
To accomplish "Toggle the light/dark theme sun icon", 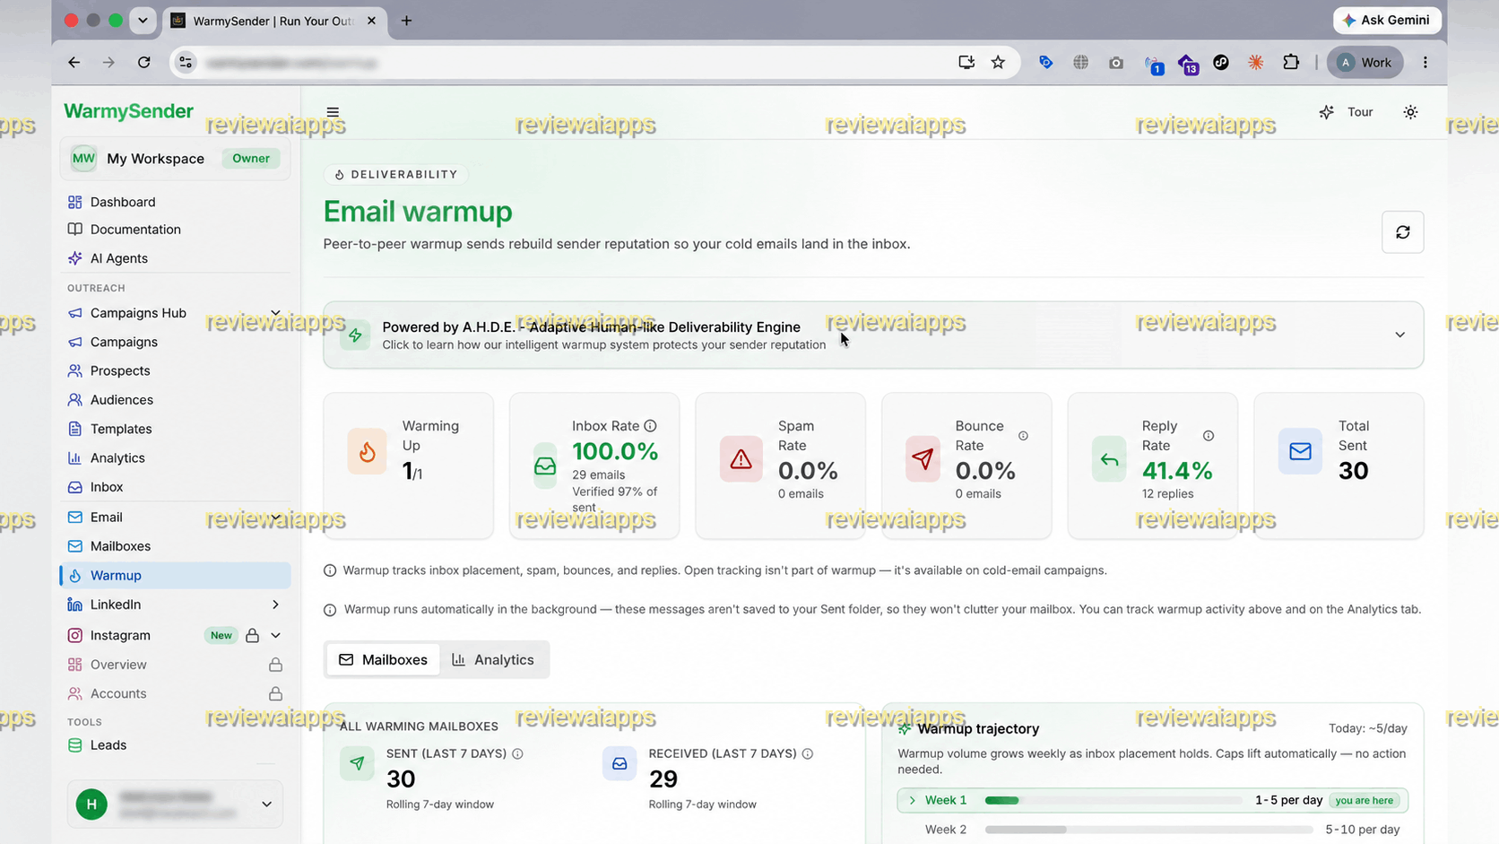I will tap(1410, 112).
